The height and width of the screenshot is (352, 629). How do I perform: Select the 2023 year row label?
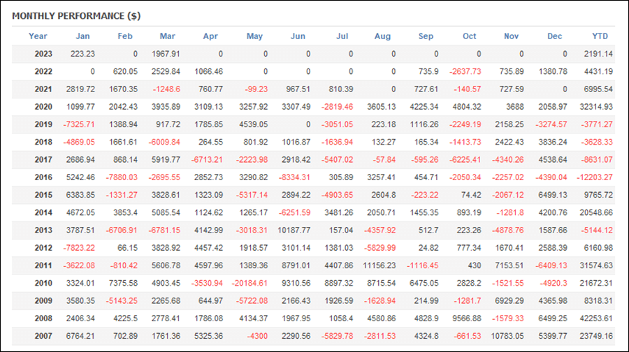click(x=43, y=54)
